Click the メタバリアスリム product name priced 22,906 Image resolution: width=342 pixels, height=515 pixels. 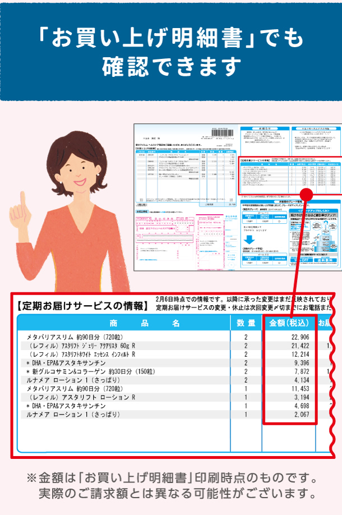pyautogui.click(x=75, y=337)
